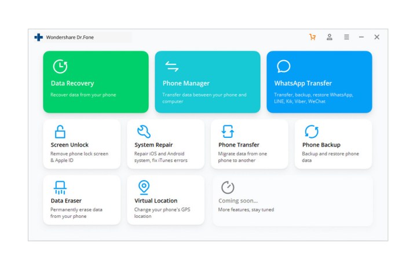
Task: Click 'Transfer data between your phone and computer' text
Action: [x=204, y=98]
